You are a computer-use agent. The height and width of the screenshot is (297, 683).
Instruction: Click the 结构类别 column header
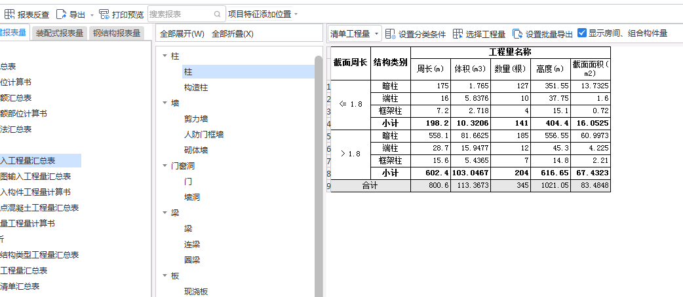pyautogui.click(x=390, y=63)
